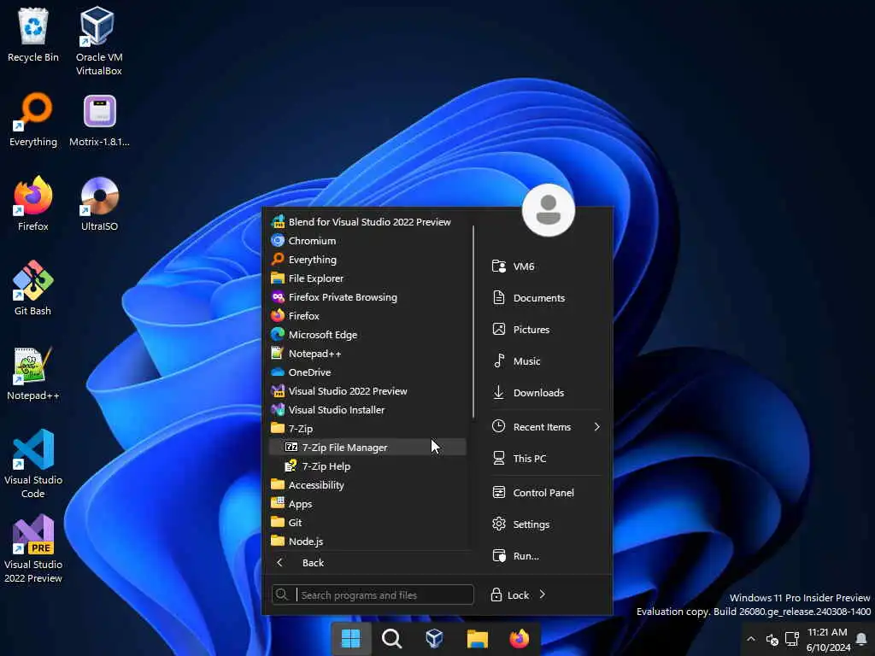Open Firefox from the taskbar
The width and height of the screenshot is (875, 656).
[x=520, y=638]
